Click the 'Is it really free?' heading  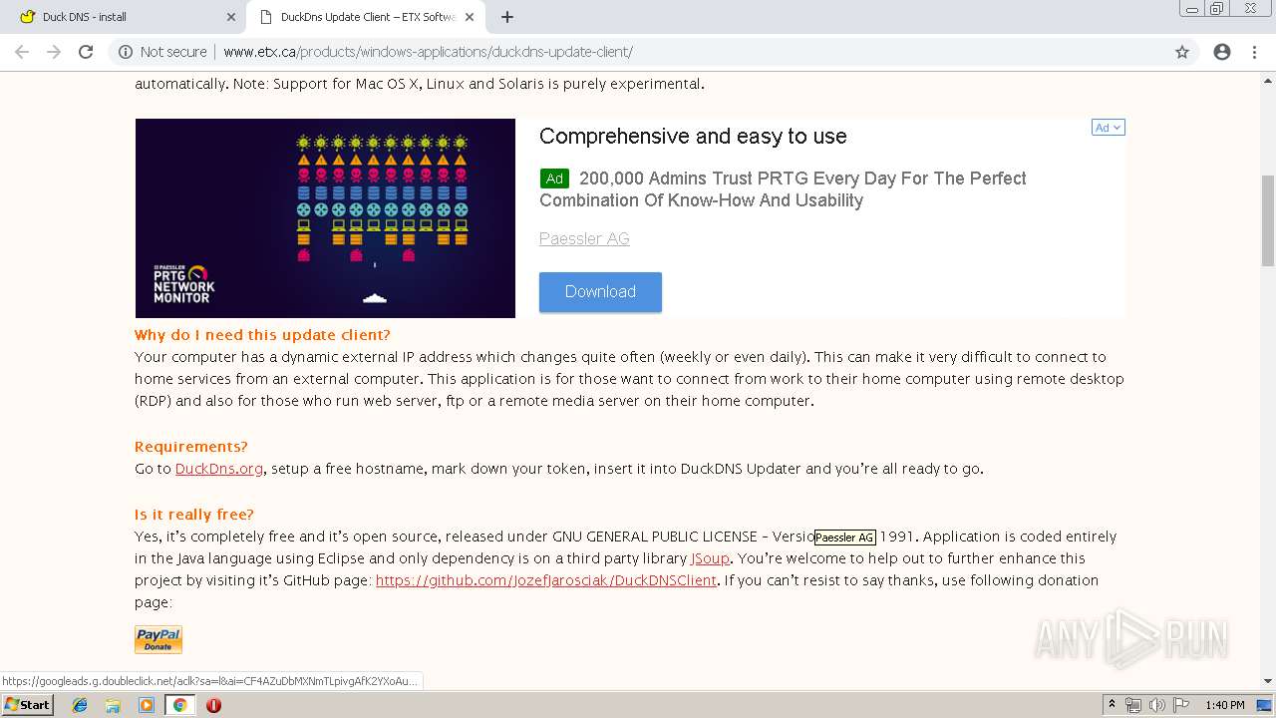(x=194, y=515)
